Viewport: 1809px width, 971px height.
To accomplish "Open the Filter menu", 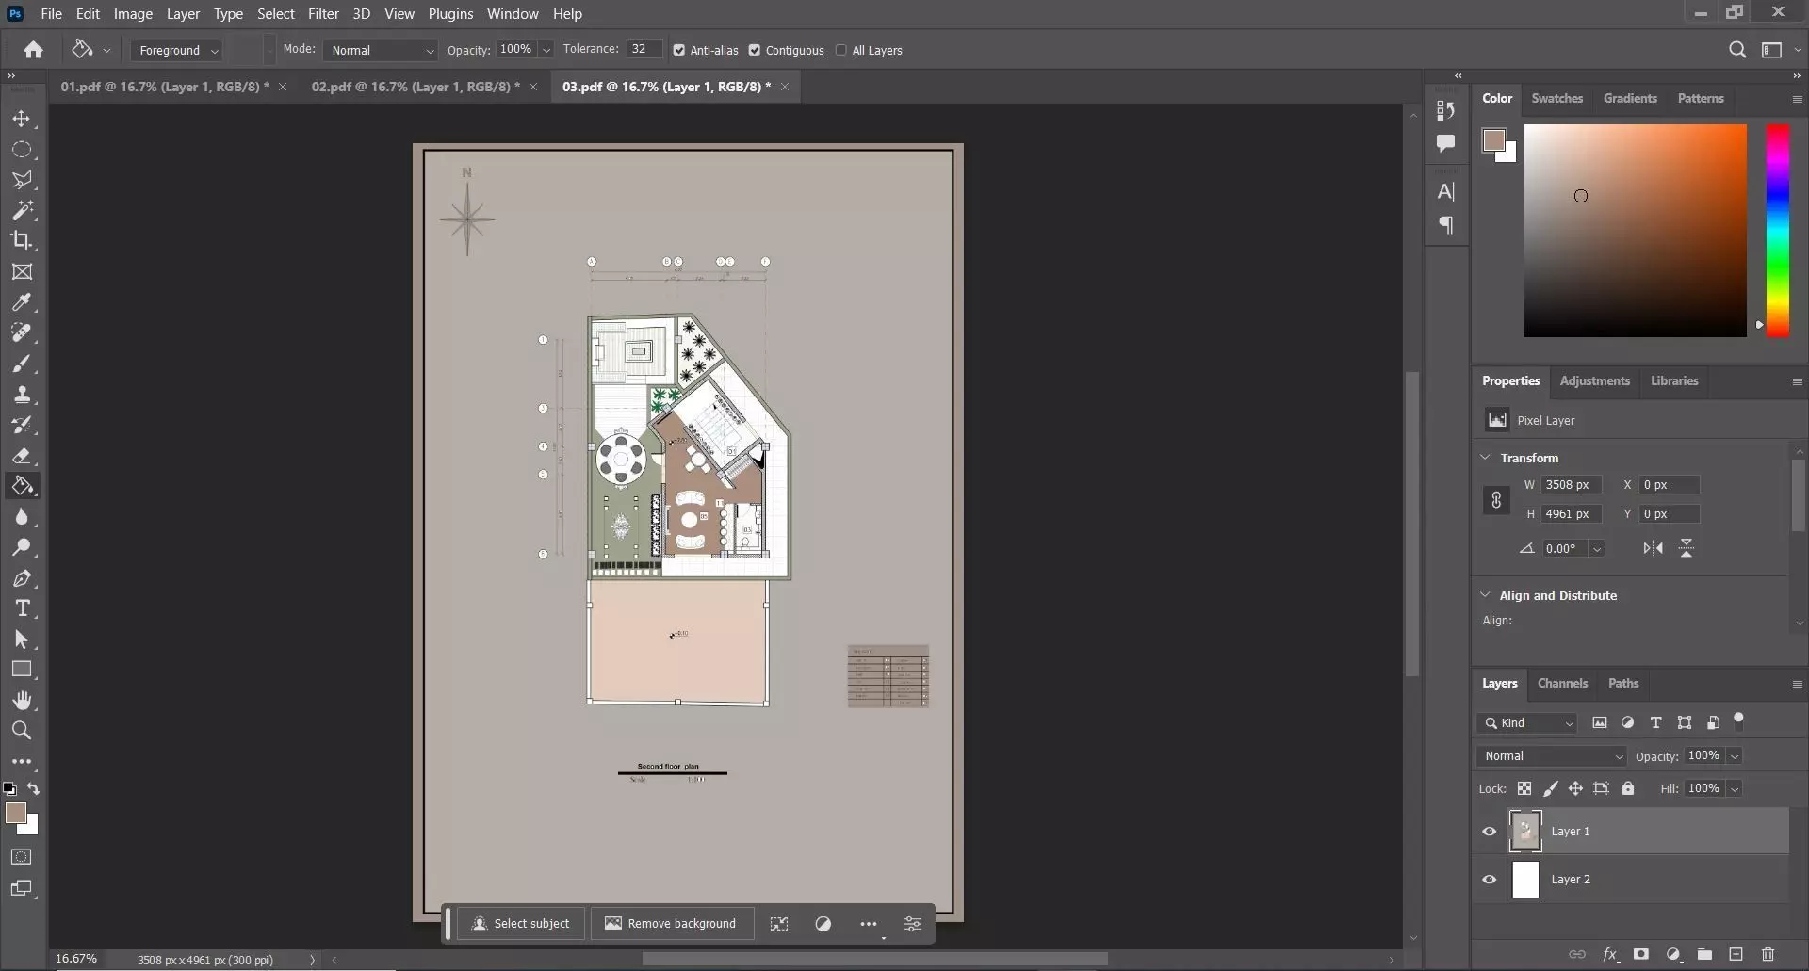I will pos(323,14).
